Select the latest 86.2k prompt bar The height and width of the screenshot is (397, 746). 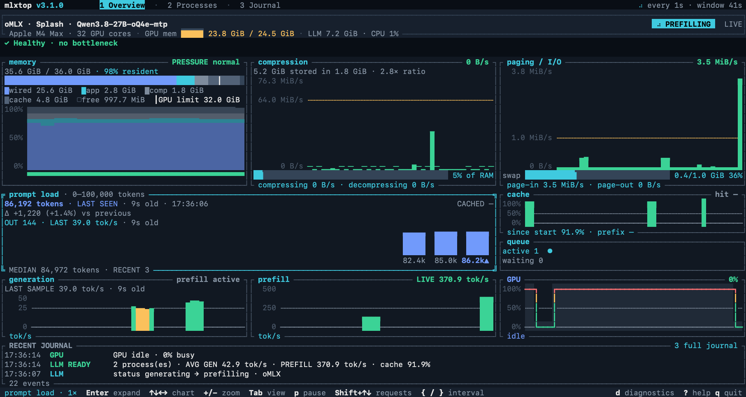pos(477,243)
